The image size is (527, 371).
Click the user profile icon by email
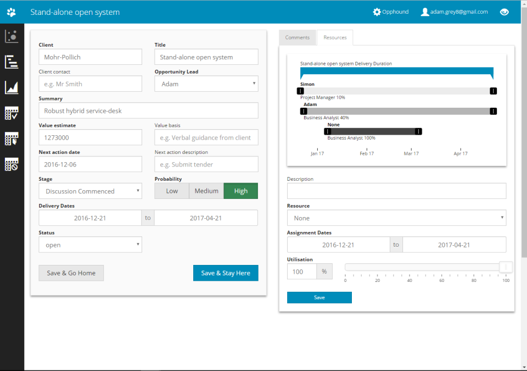click(x=425, y=12)
